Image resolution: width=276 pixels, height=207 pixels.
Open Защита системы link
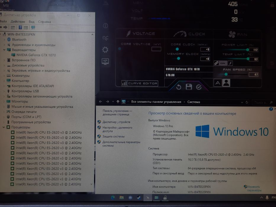point(114,136)
